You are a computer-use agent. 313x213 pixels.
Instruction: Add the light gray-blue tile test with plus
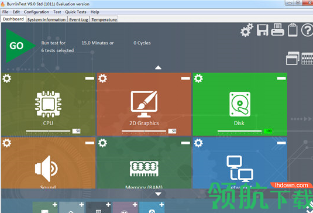coord(81,205)
